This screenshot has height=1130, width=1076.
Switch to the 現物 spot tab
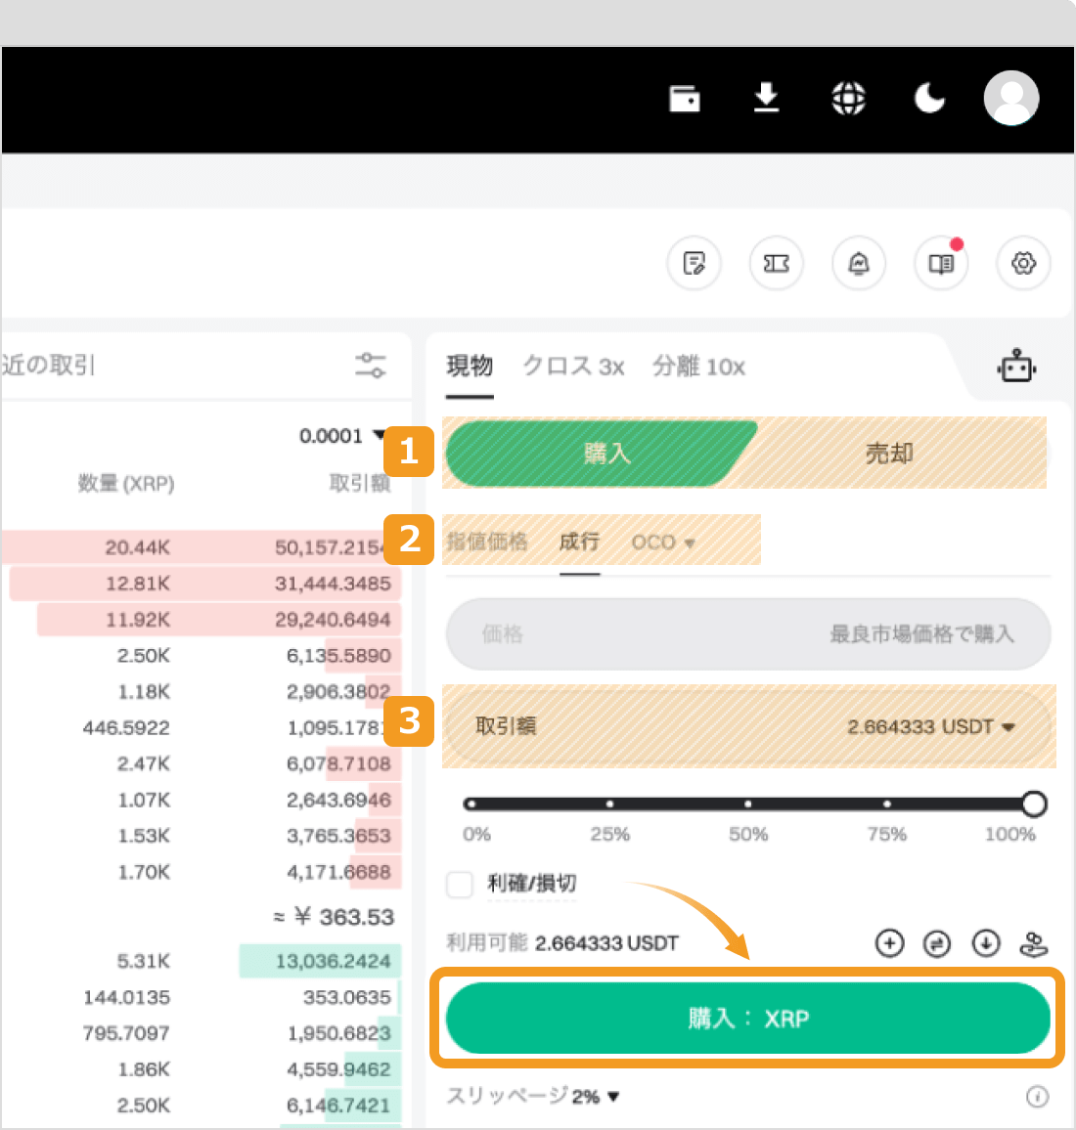[x=470, y=367]
